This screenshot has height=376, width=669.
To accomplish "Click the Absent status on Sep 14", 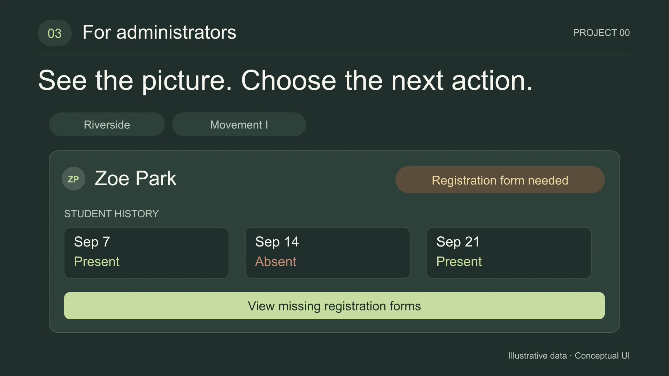I will 276,261.
